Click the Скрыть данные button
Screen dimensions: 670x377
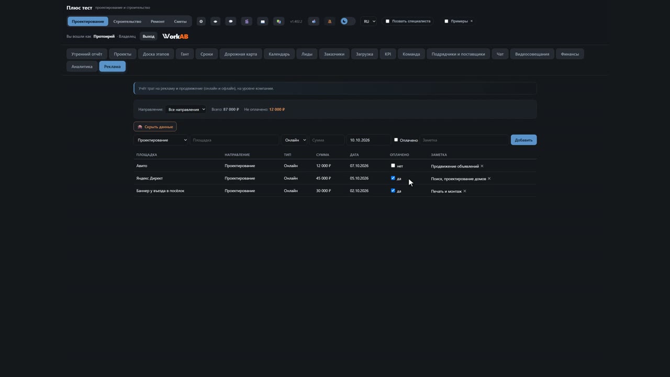tap(155, 127)
